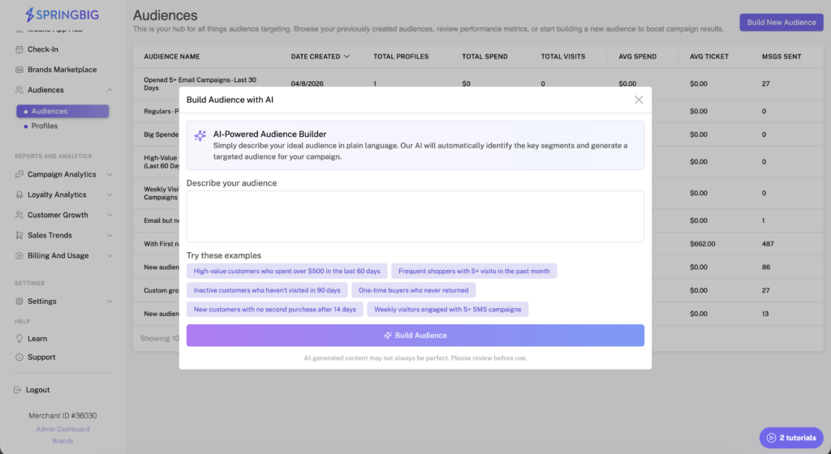Image resolution: width=831 pixels, height=454 pixels.
Task: Choose the One-time buyers who never returned example
Action: (414, 290)
